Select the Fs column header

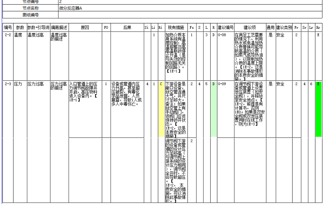pyautogui.click(x=192, y=28)
